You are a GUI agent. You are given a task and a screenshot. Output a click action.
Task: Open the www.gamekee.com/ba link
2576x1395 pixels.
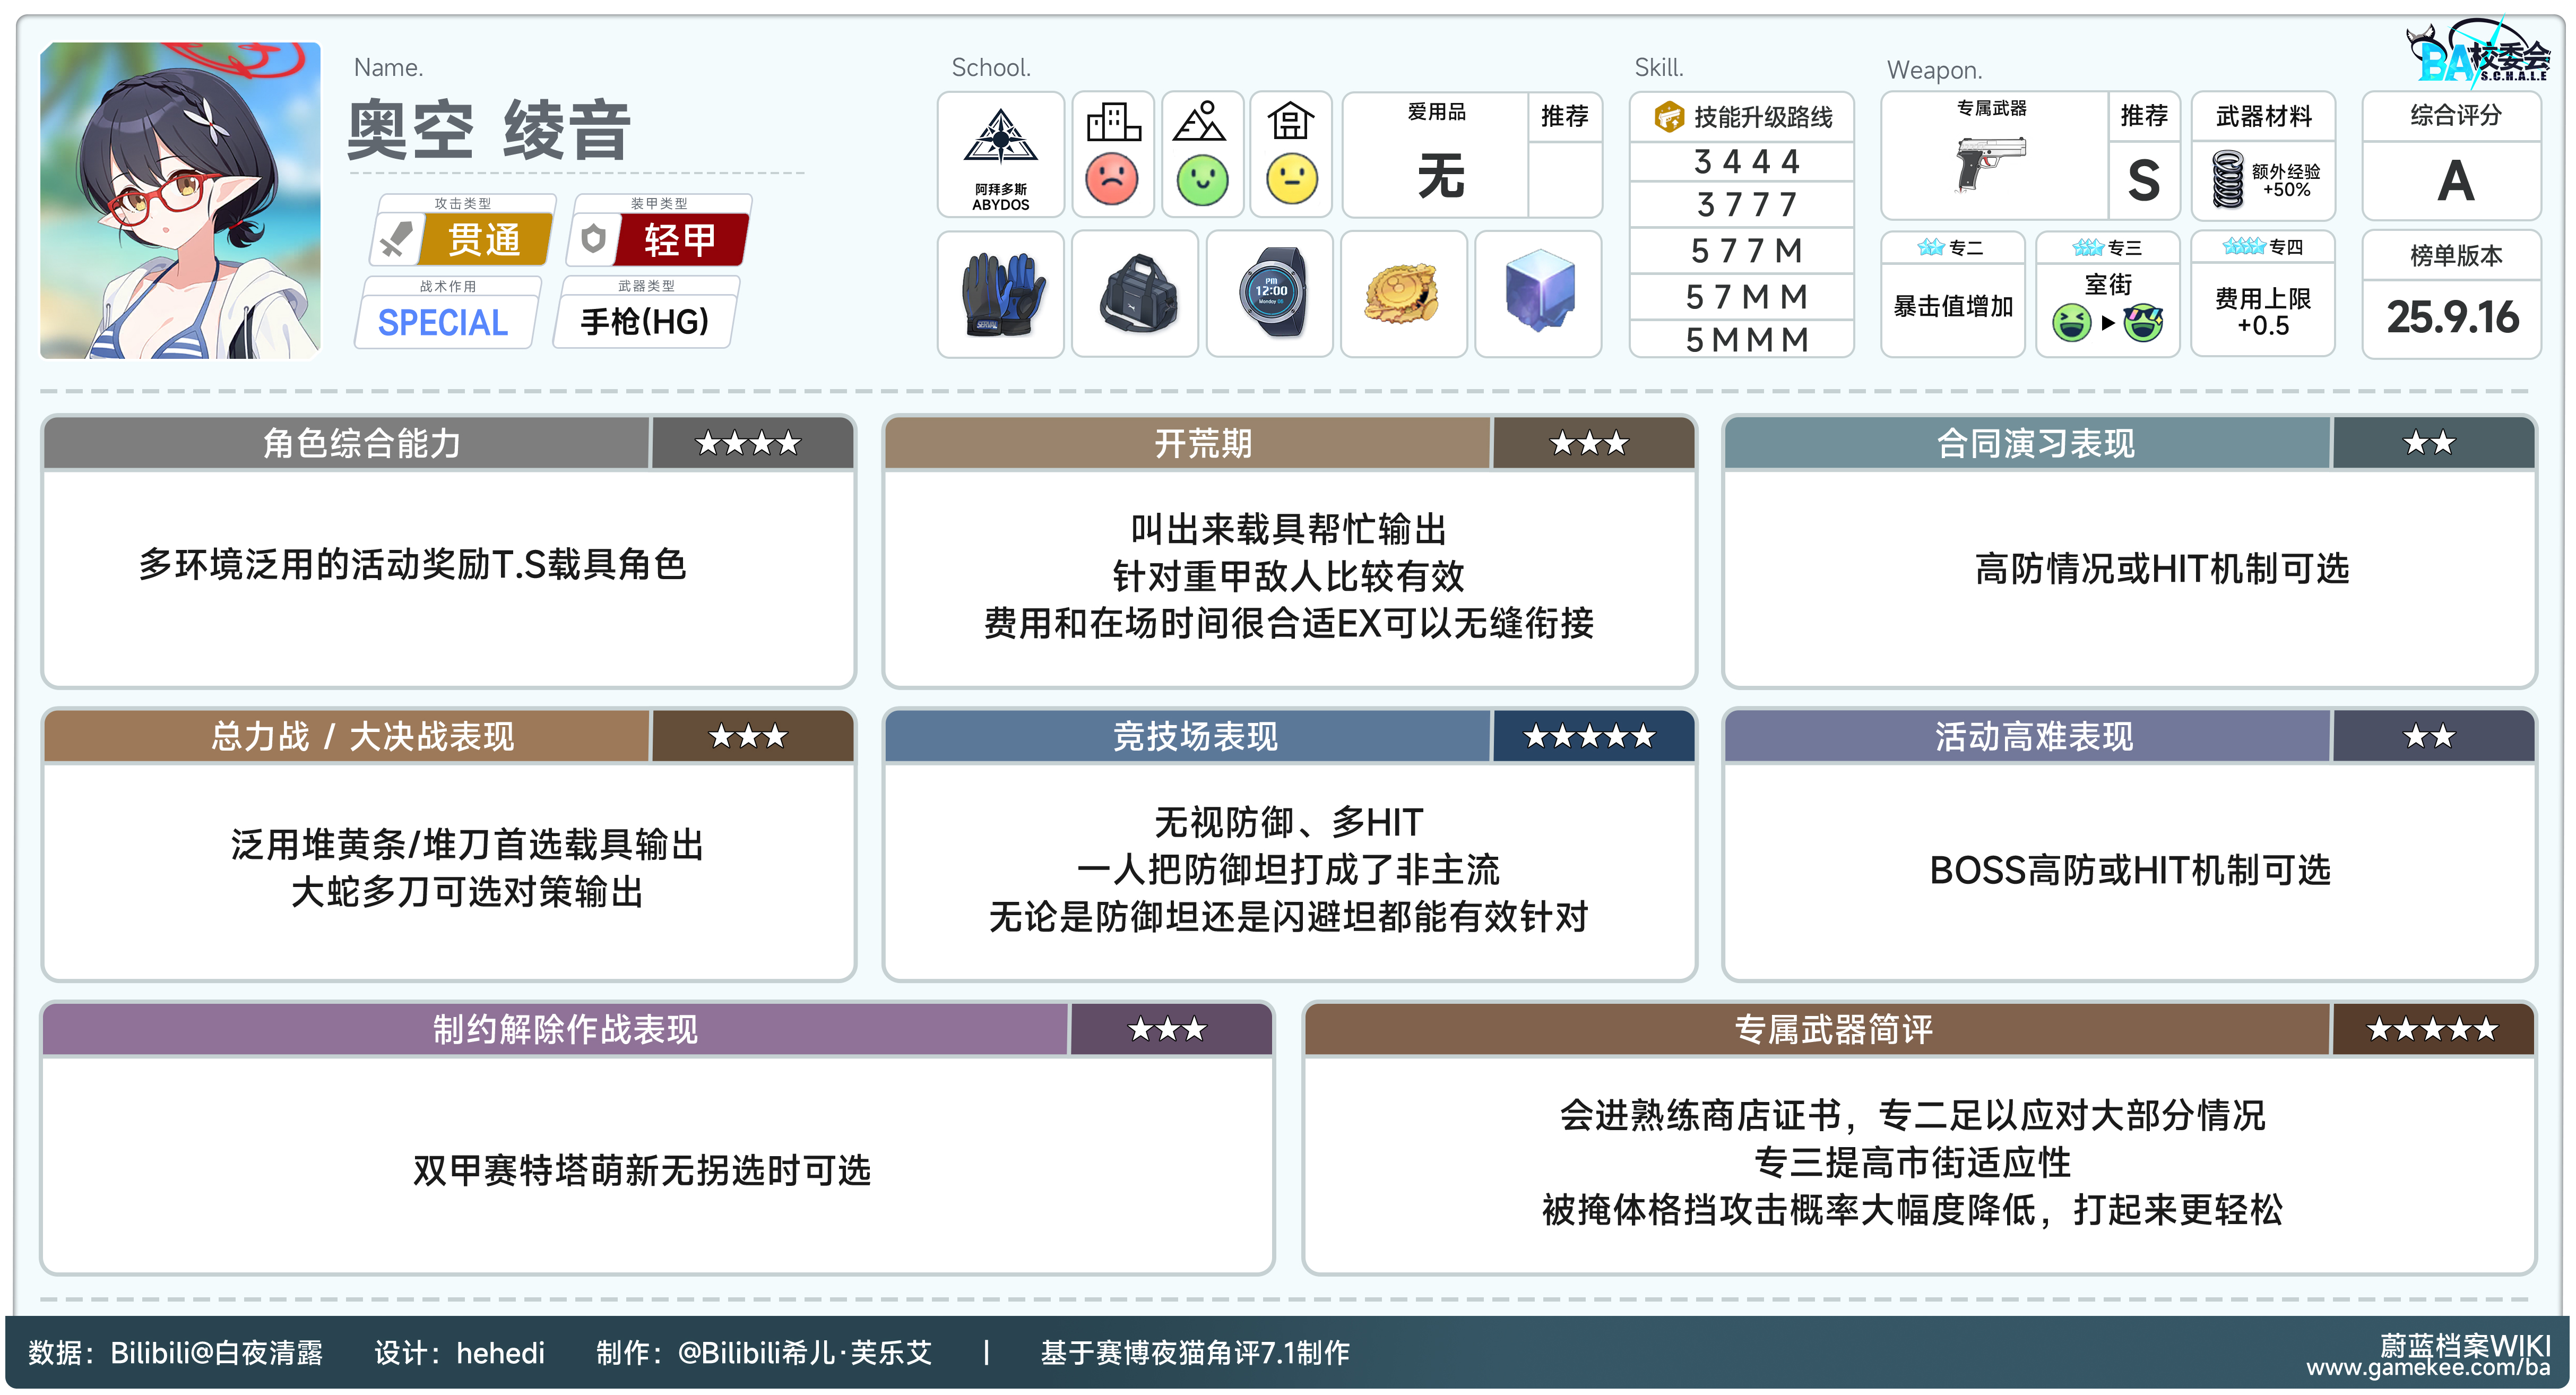2427,1368
